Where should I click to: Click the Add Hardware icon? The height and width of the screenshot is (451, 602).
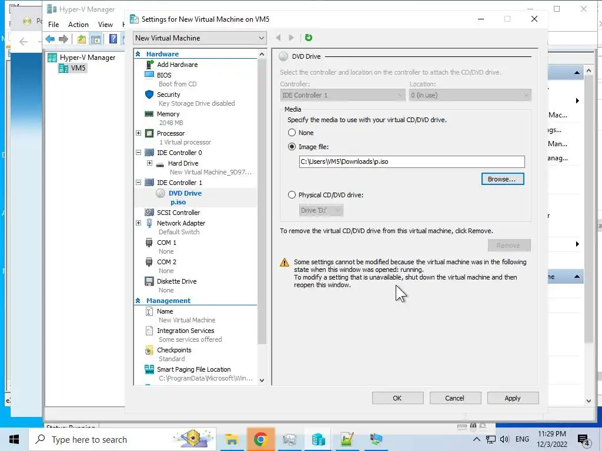click(149, 65)
